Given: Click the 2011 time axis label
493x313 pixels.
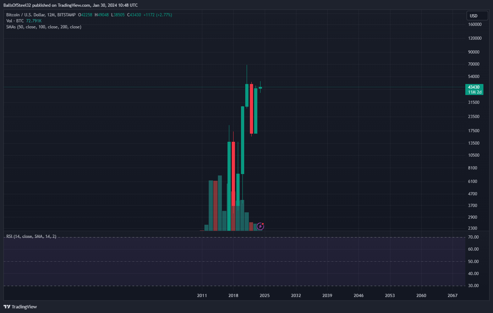Looking at the screenshot, I should (202, 296).
